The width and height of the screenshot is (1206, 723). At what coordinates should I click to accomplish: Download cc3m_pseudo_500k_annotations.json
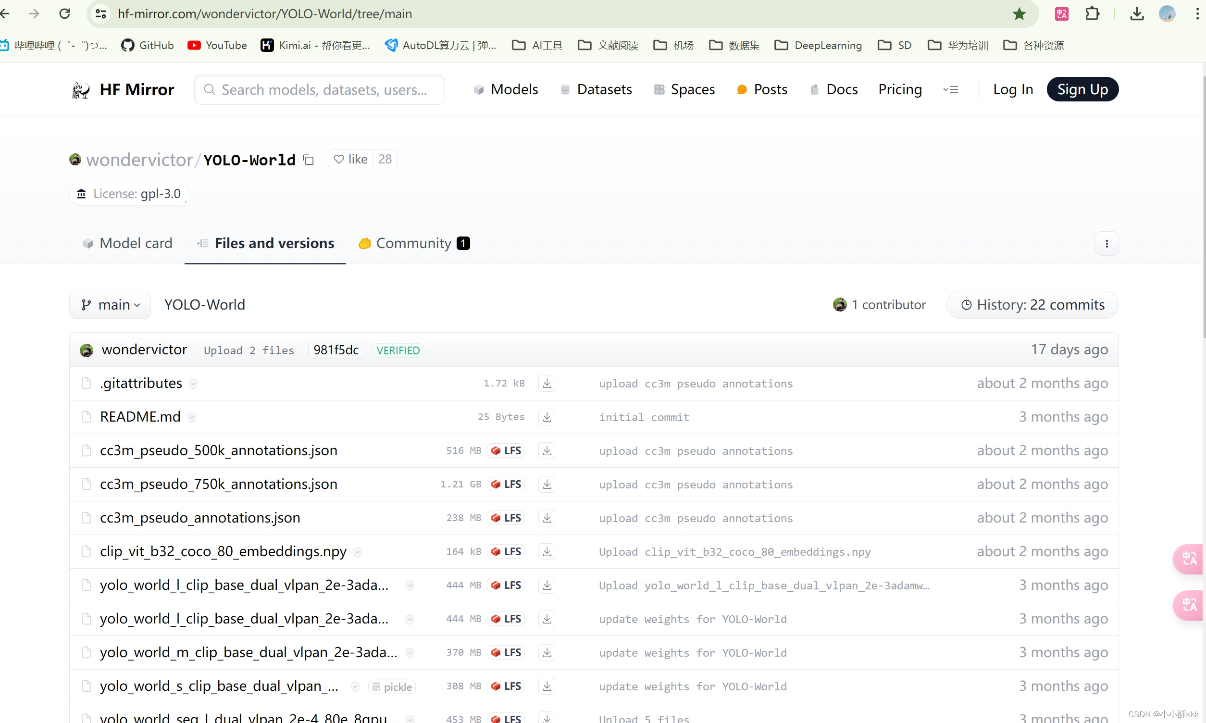(547, 450)
